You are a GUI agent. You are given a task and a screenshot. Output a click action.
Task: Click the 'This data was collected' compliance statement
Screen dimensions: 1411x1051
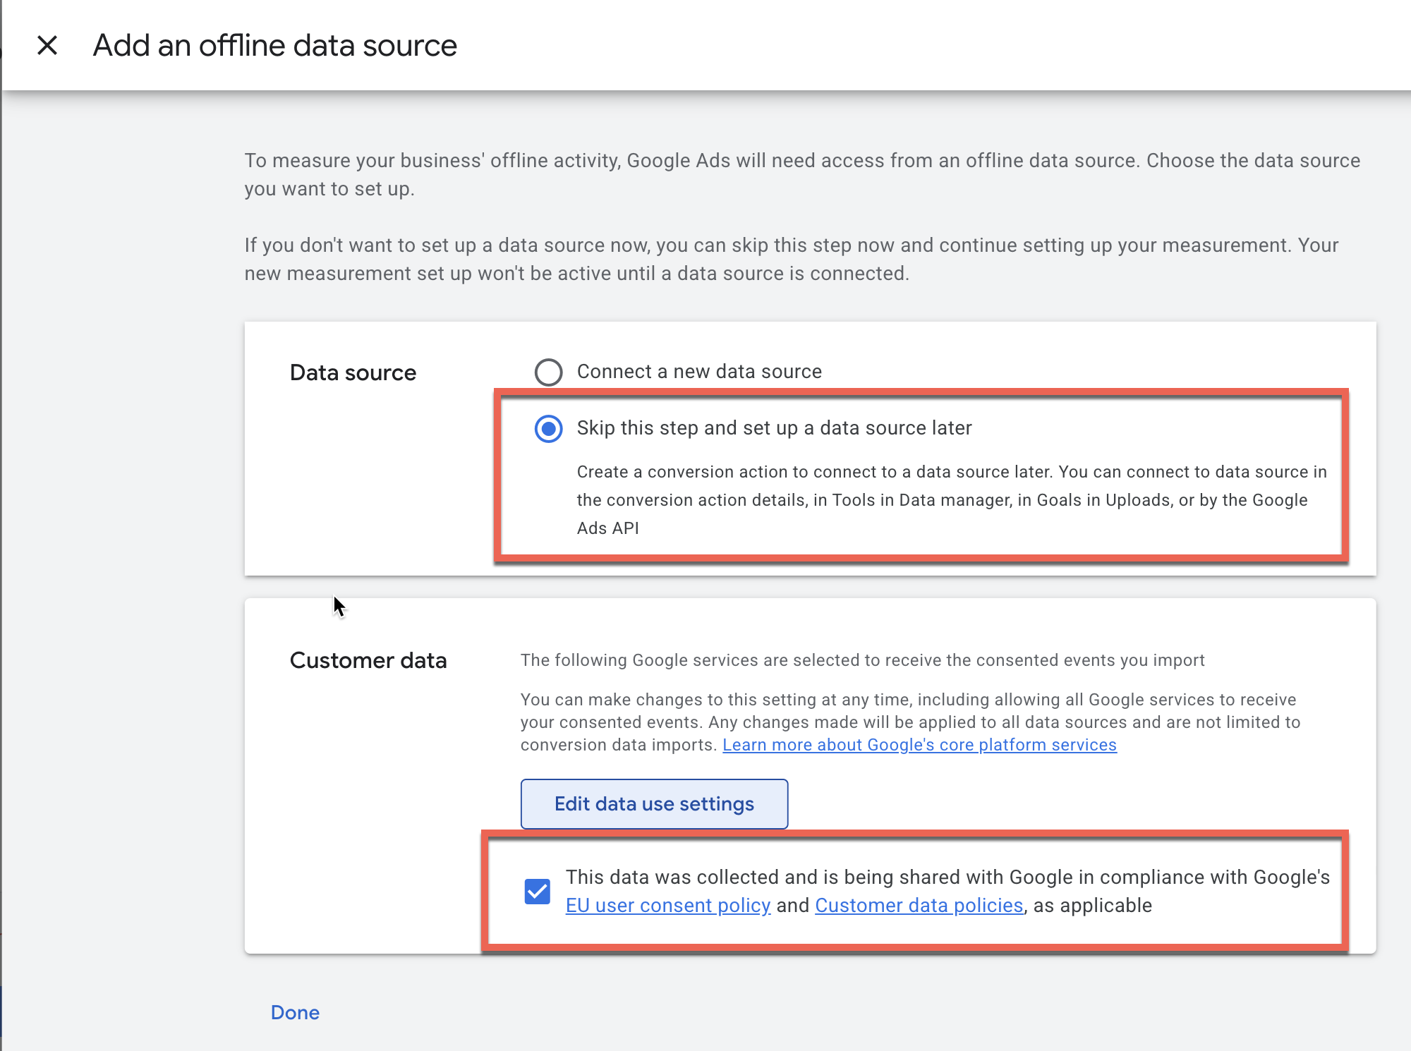(947, 877)
